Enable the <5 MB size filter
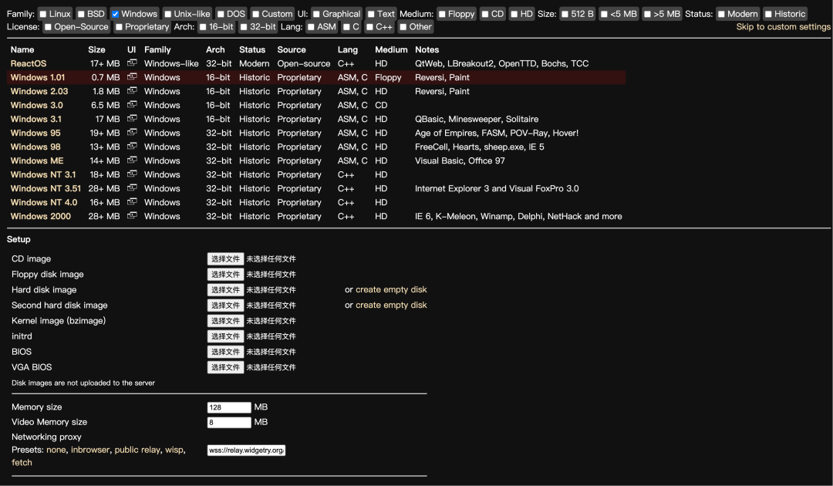 [x=604, y=14]
